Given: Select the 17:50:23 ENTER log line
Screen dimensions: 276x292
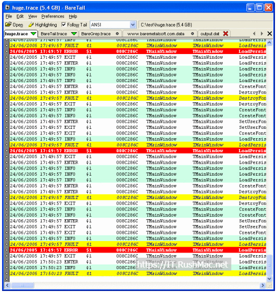Looking at the screenshot, I should [138, 262].
